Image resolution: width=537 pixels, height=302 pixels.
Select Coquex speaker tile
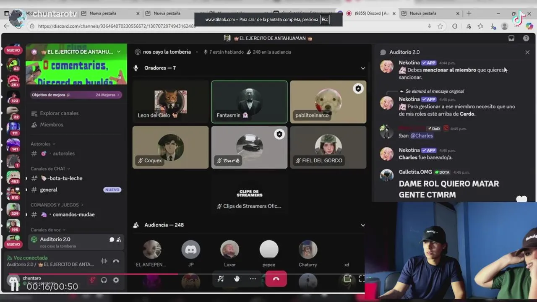point(170,147)
